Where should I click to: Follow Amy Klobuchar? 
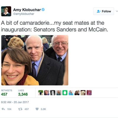point(104,11)
